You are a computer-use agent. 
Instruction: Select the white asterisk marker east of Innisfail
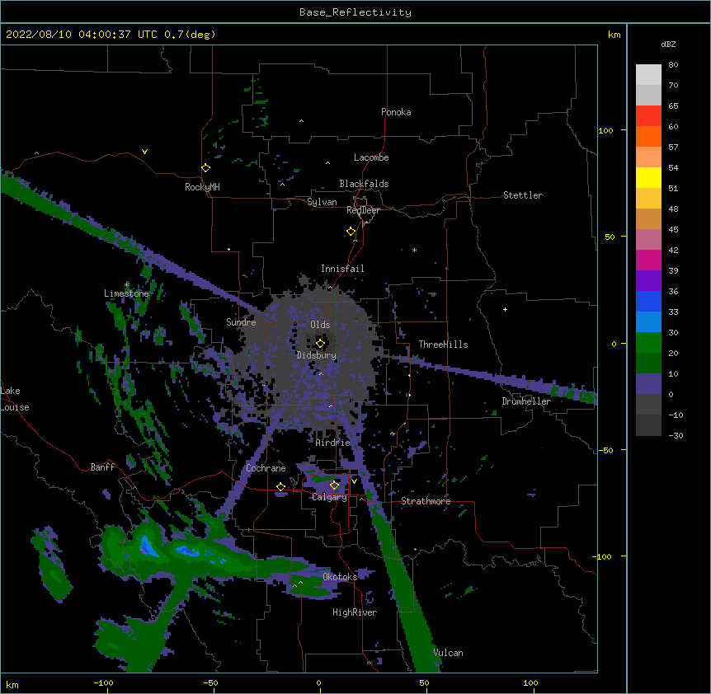coord(414,250)
